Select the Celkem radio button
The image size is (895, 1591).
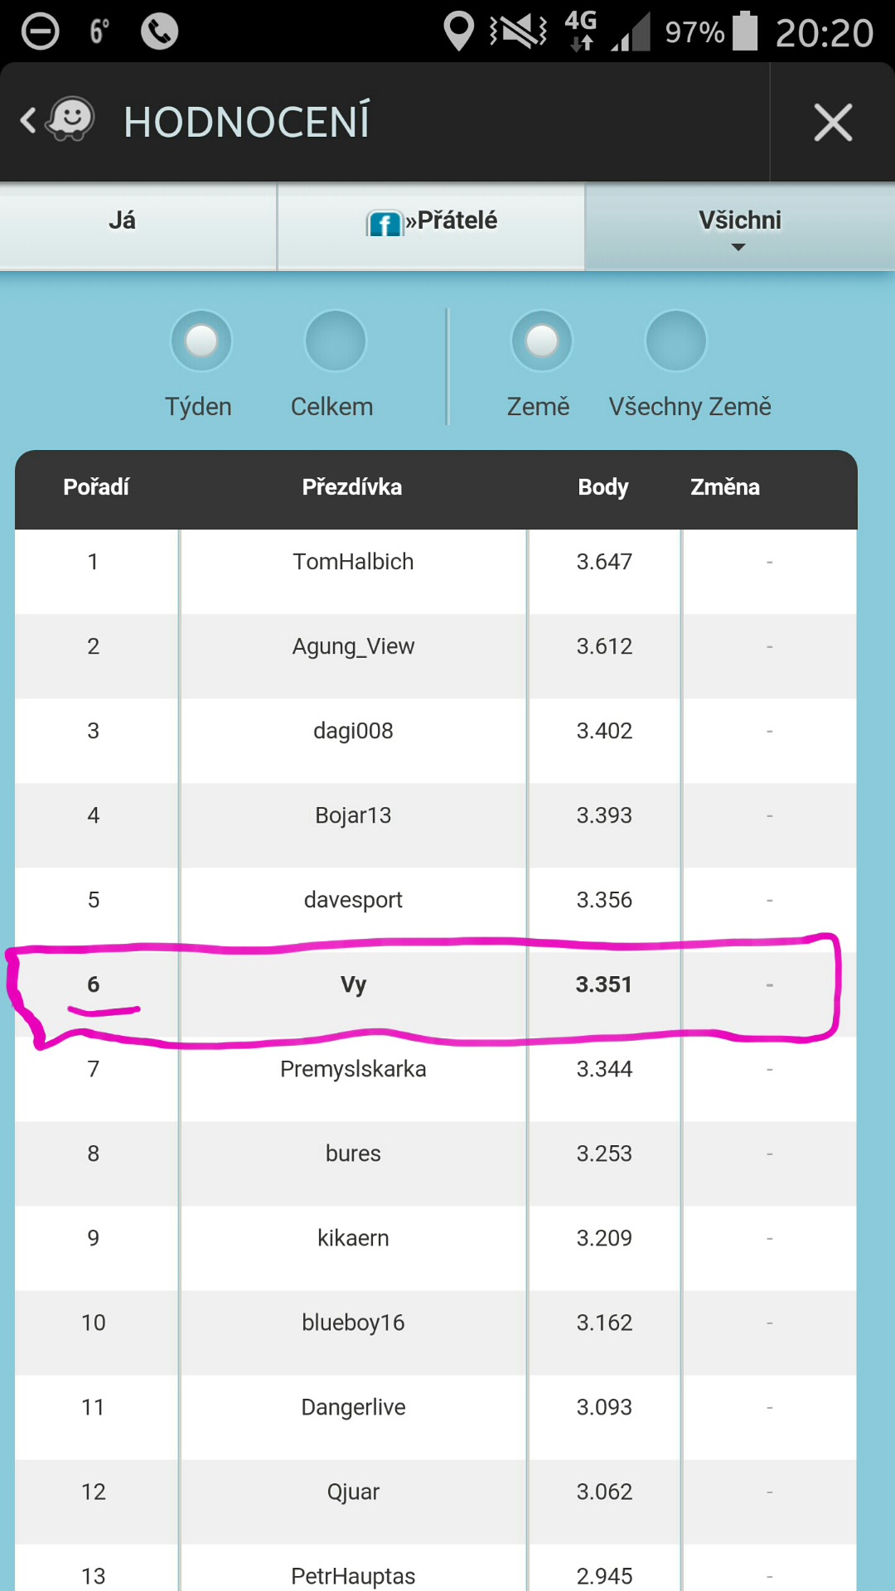(335, 341)
